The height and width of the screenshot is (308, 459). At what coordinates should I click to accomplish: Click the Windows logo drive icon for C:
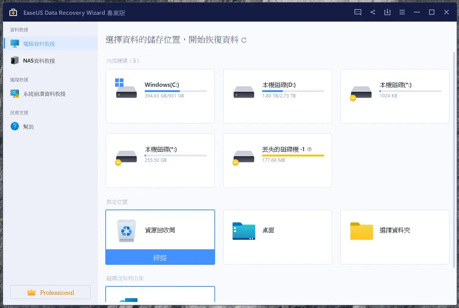pyautogui.click(x=126, y=89)
